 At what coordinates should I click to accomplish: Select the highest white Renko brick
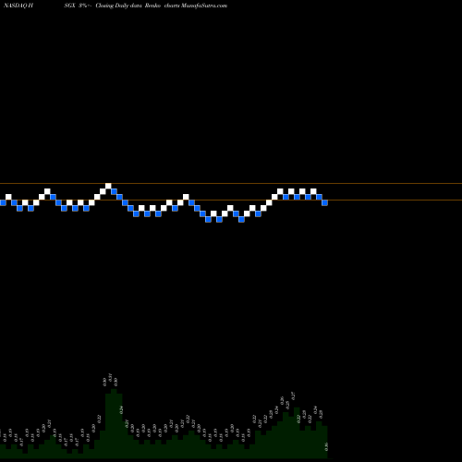pyautogui.click(x=108, y=186)
